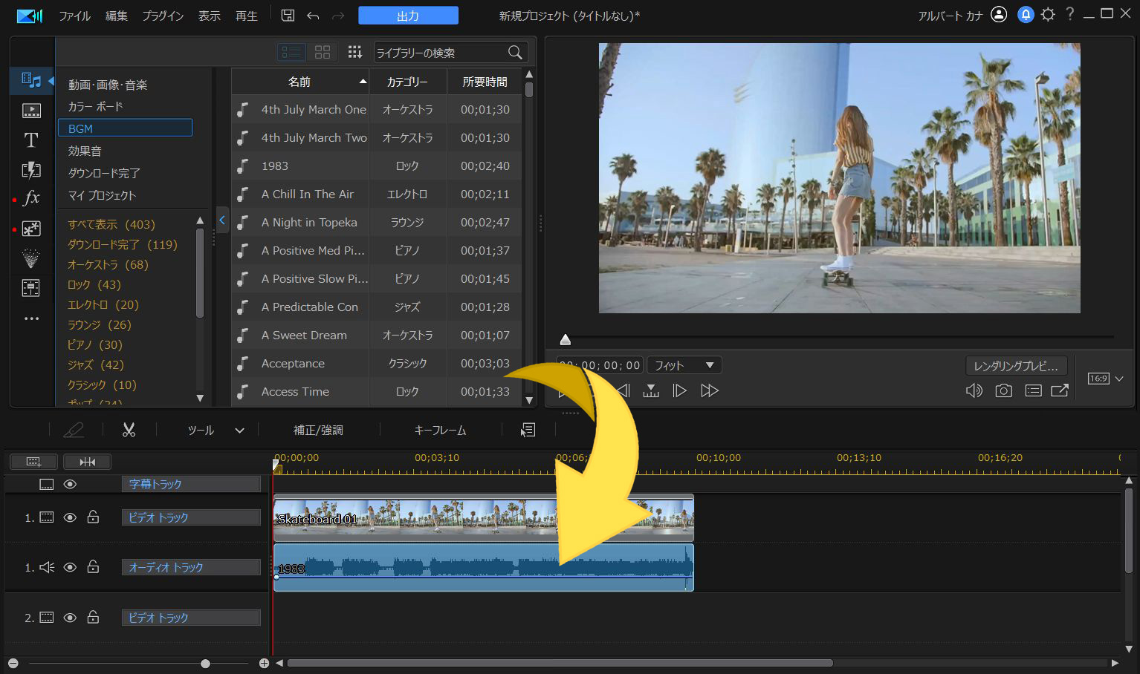Click the timeline zoom slider handle
The width and height of the screenshot is (1140, 674).
pyautogui.click(x=205, y=663)
